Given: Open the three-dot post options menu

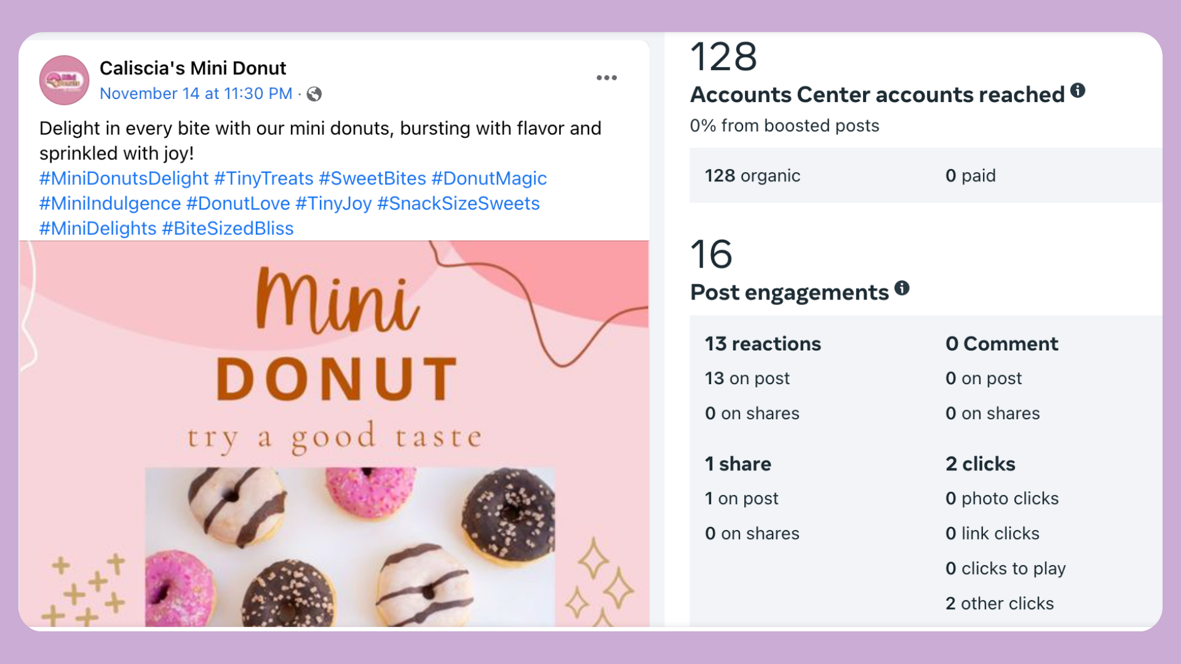Looking at the screenshot, I should tap(606, 77).
